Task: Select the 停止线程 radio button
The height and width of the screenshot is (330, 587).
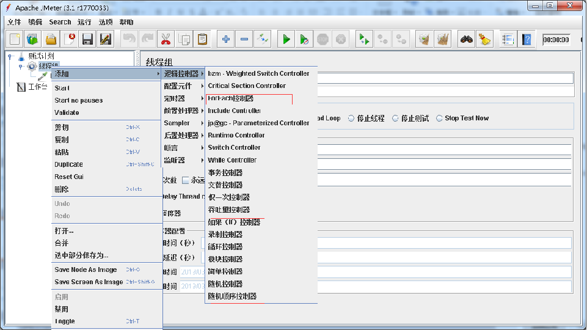Action: pos(351,119)
